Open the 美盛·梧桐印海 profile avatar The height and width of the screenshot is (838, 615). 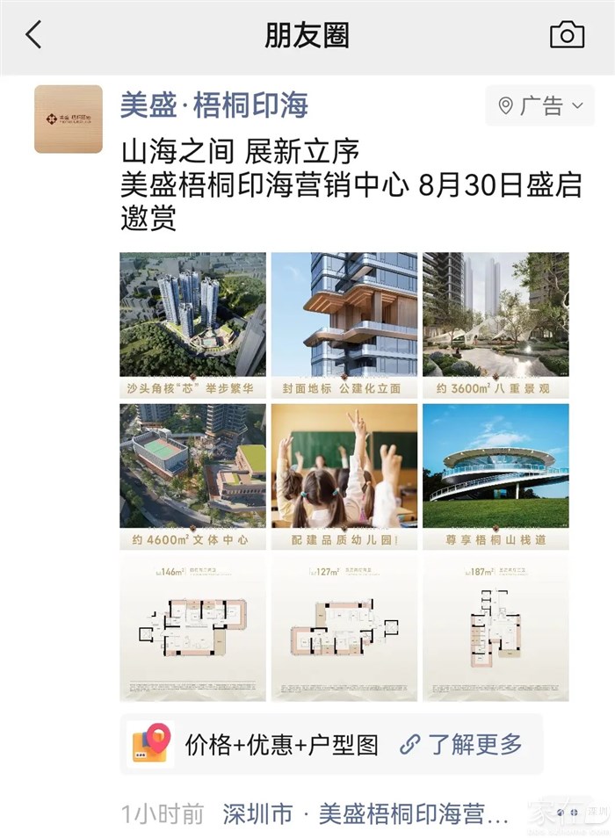[x=69, y=119]
